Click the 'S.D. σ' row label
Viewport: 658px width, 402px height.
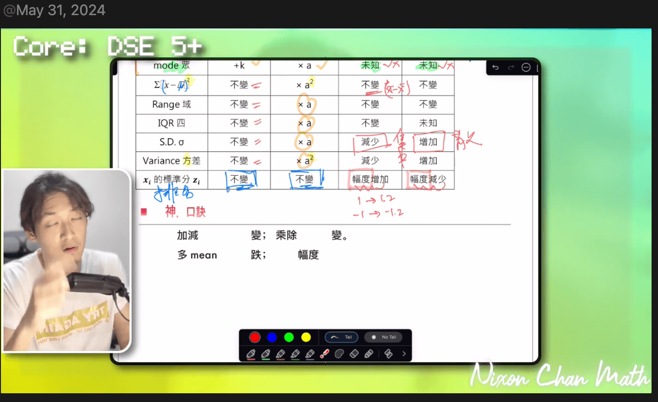click(171, 142)
